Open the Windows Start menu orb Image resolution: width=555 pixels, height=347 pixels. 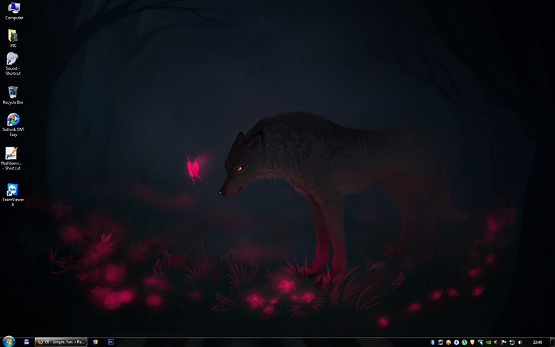coord(9,341)
